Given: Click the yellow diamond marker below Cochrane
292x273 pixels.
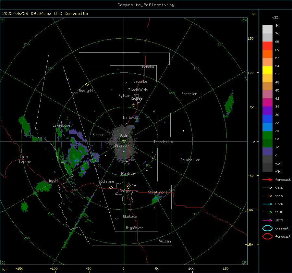Looking at the screenshot, I should (x=111, y=187).
